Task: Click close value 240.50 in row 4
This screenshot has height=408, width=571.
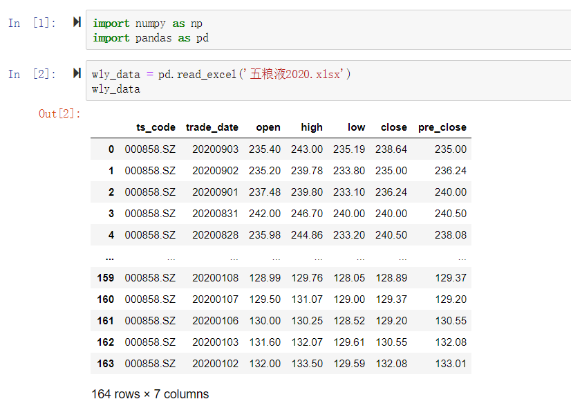Action: coord(391,235)
